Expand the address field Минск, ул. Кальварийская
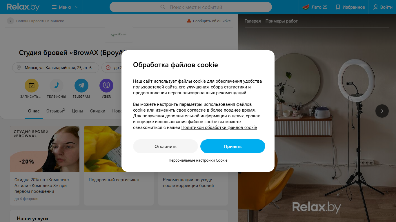This screenshot has height=222, width=396. [56, 68]
